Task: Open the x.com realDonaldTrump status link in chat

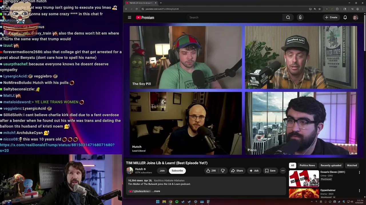Action: (x=57, y=148)
